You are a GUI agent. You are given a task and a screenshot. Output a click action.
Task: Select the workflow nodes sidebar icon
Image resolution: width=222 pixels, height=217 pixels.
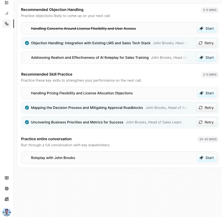pos(7,24)
